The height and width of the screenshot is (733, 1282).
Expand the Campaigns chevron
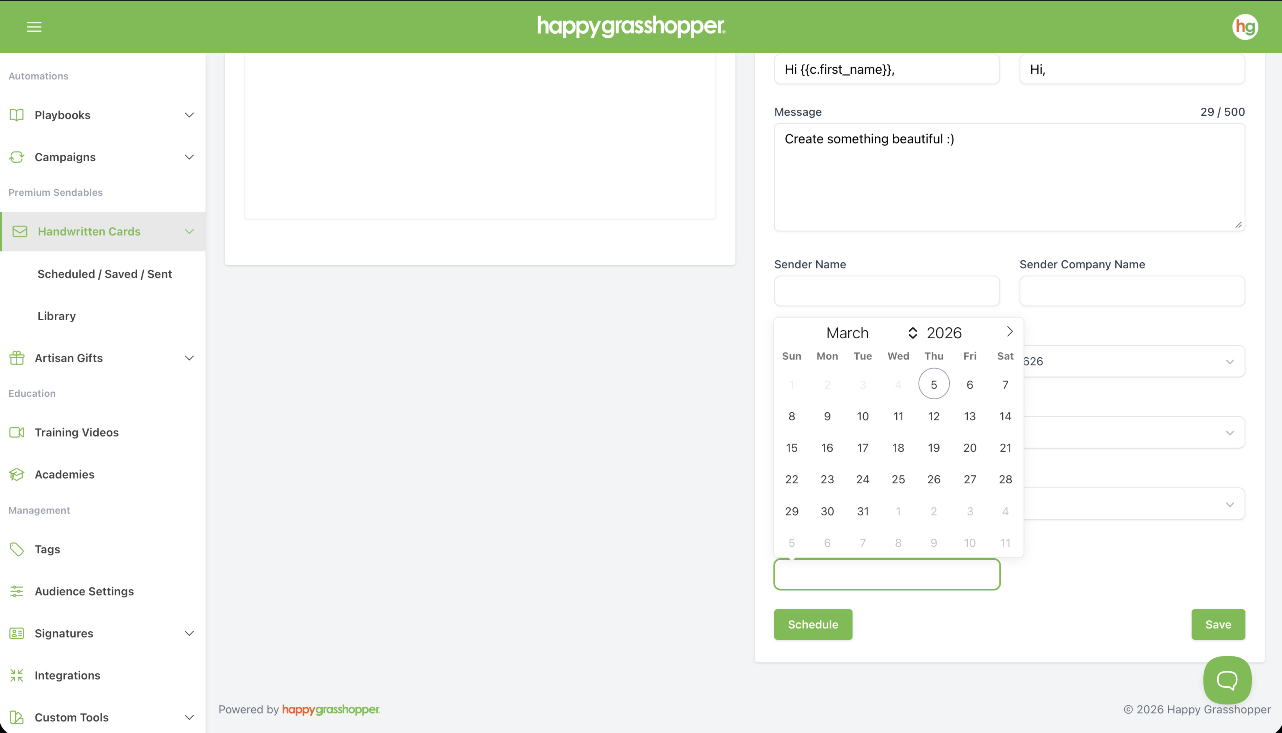click(x=189, y=157)
